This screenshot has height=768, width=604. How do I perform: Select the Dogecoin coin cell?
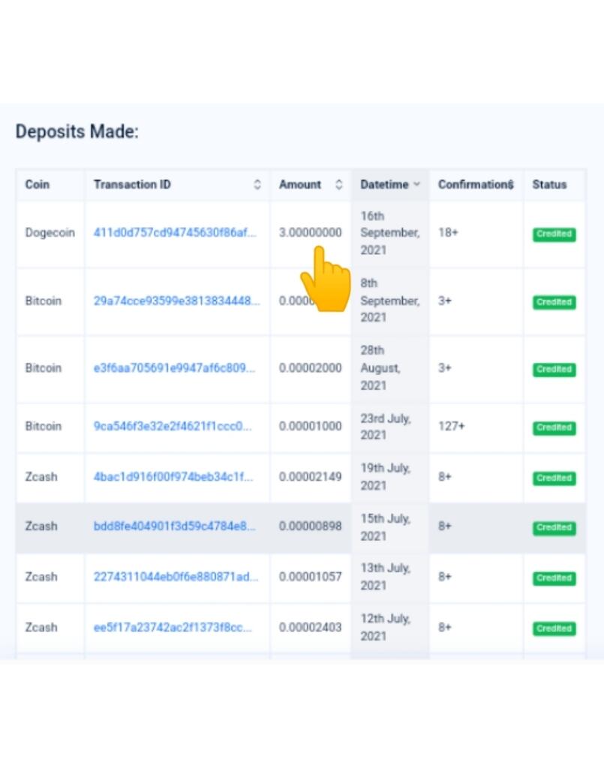pos(50,232)
